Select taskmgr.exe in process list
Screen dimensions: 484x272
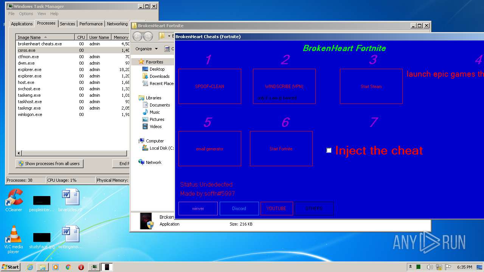[x=73, y=108]
